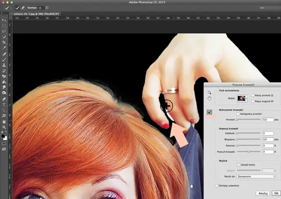Select the Lasso tool
Screen dimensions: 281x199
(4, 31)
